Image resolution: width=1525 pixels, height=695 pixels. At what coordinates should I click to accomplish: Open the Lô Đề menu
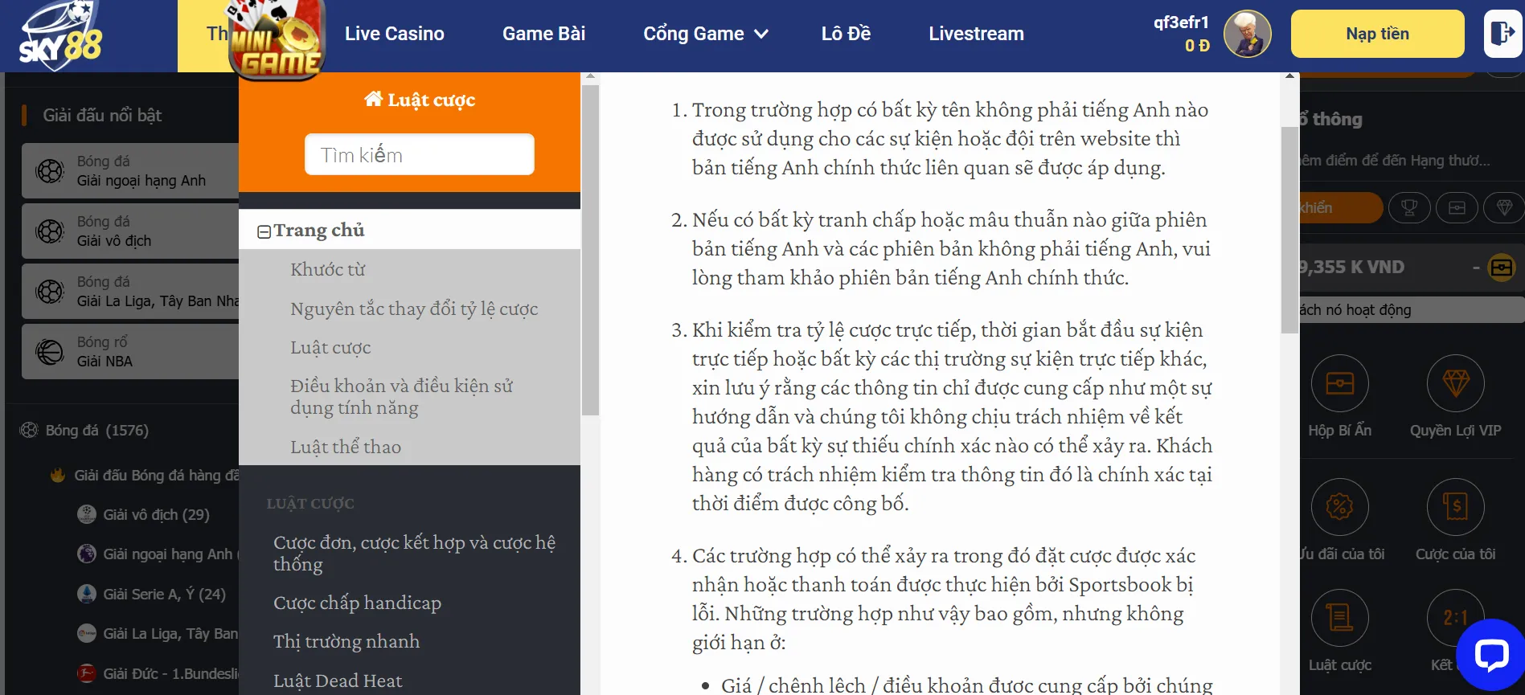[x=846, y=34]
